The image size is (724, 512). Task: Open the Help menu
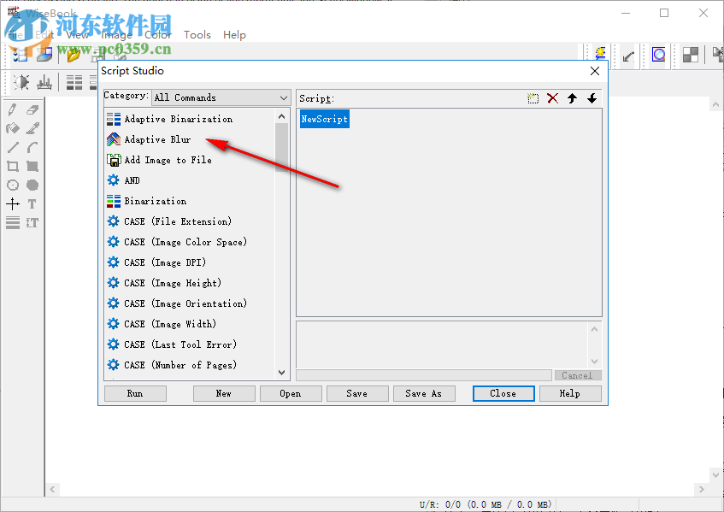(234, 35)
